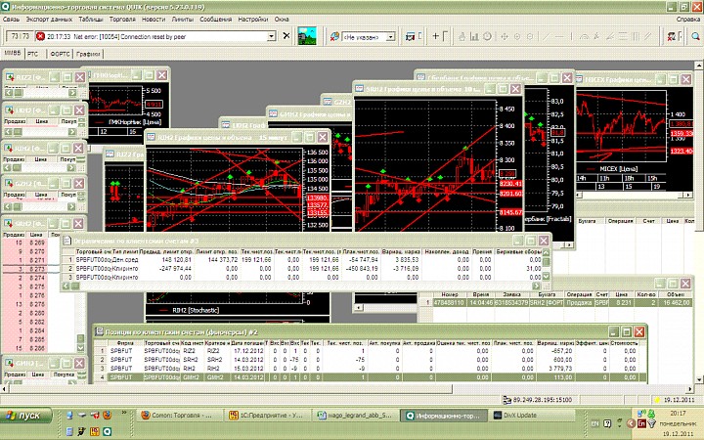Click the 1C icon in the quick launch bar
Viewport: 704px width, 440px height.
coord(94,431)
